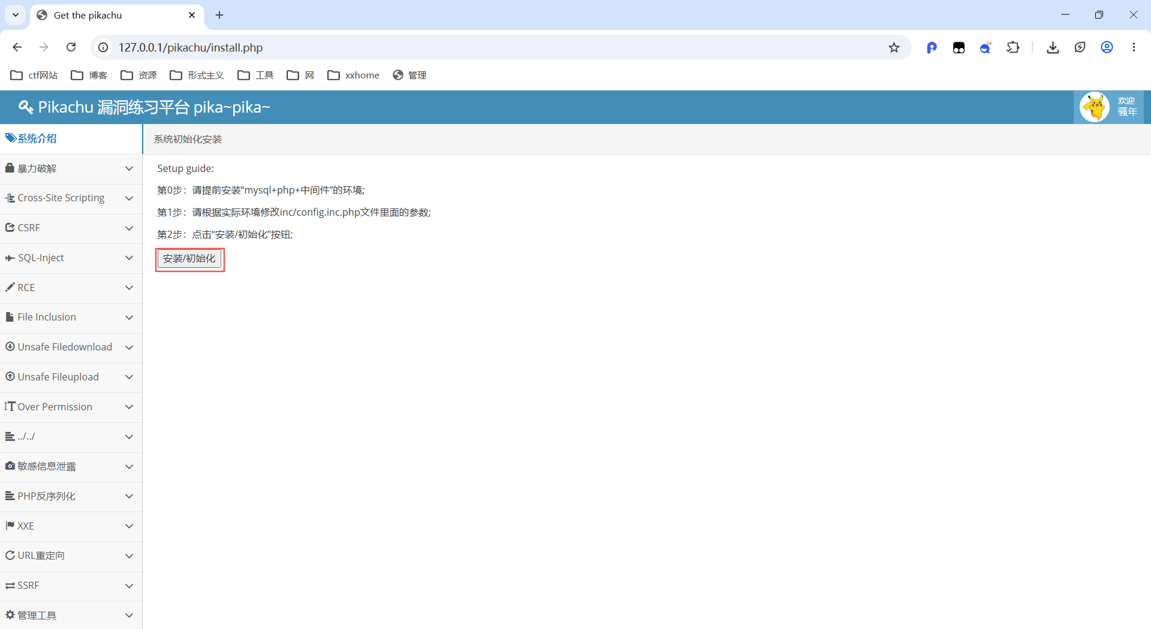Expand the Over Permission chevron
1151x629 pixels.
129,407
